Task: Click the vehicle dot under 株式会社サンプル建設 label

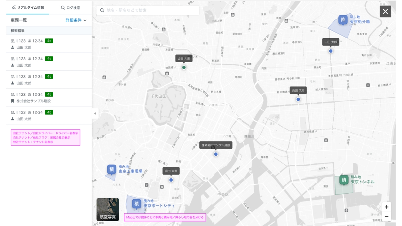Action: coord(216,154)
